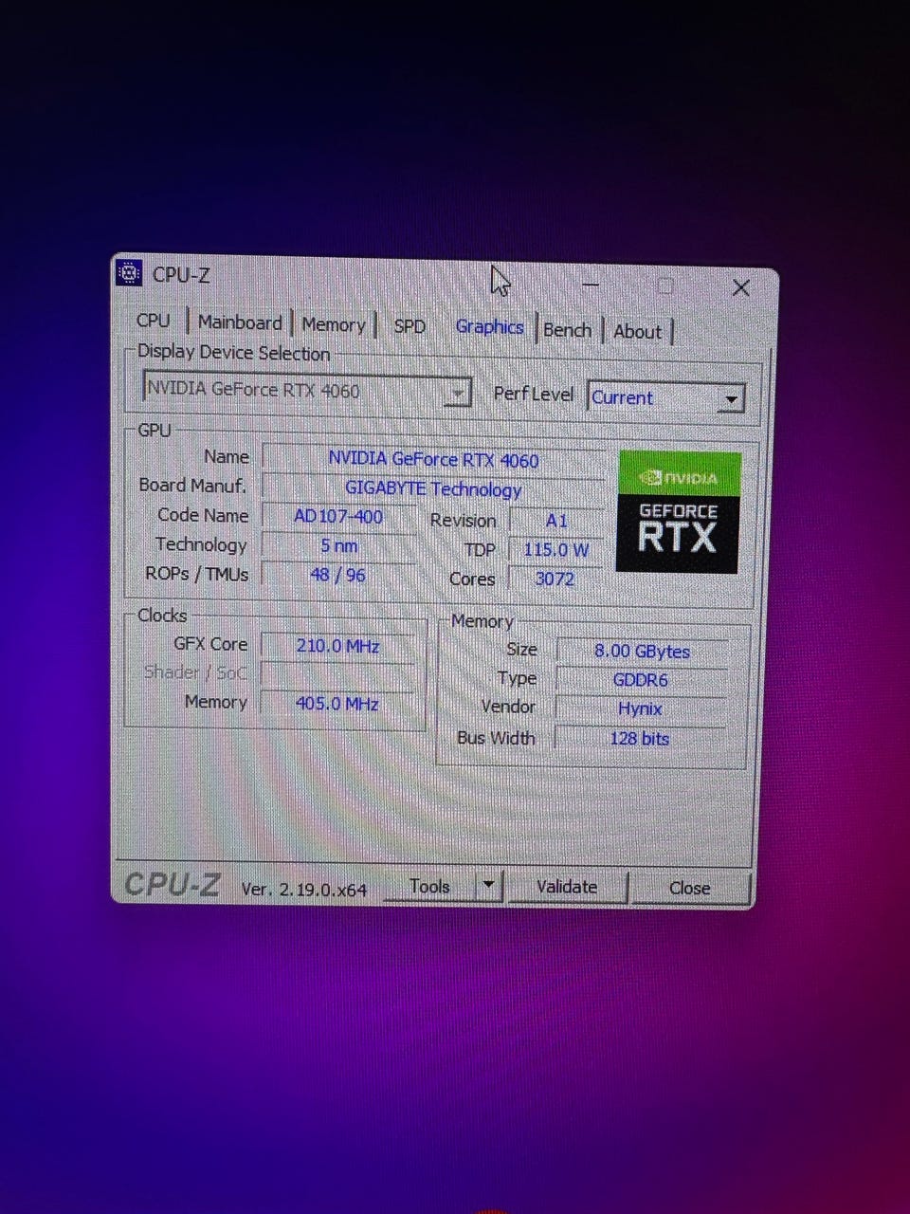Screen dimensions: 910x1214
Task: Click the Bus Width 128 bits value
Action: [x=641, y=738]
